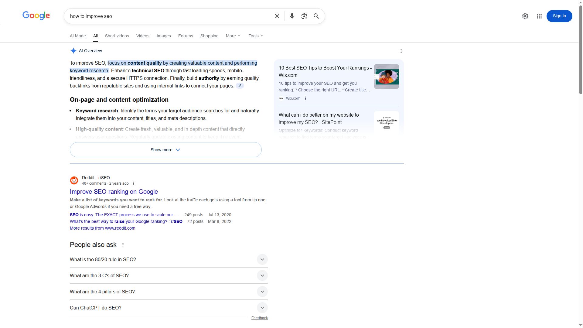Open quick settings gear icon
This screenshot has width=583, height=328.
(x=525, y=16)
